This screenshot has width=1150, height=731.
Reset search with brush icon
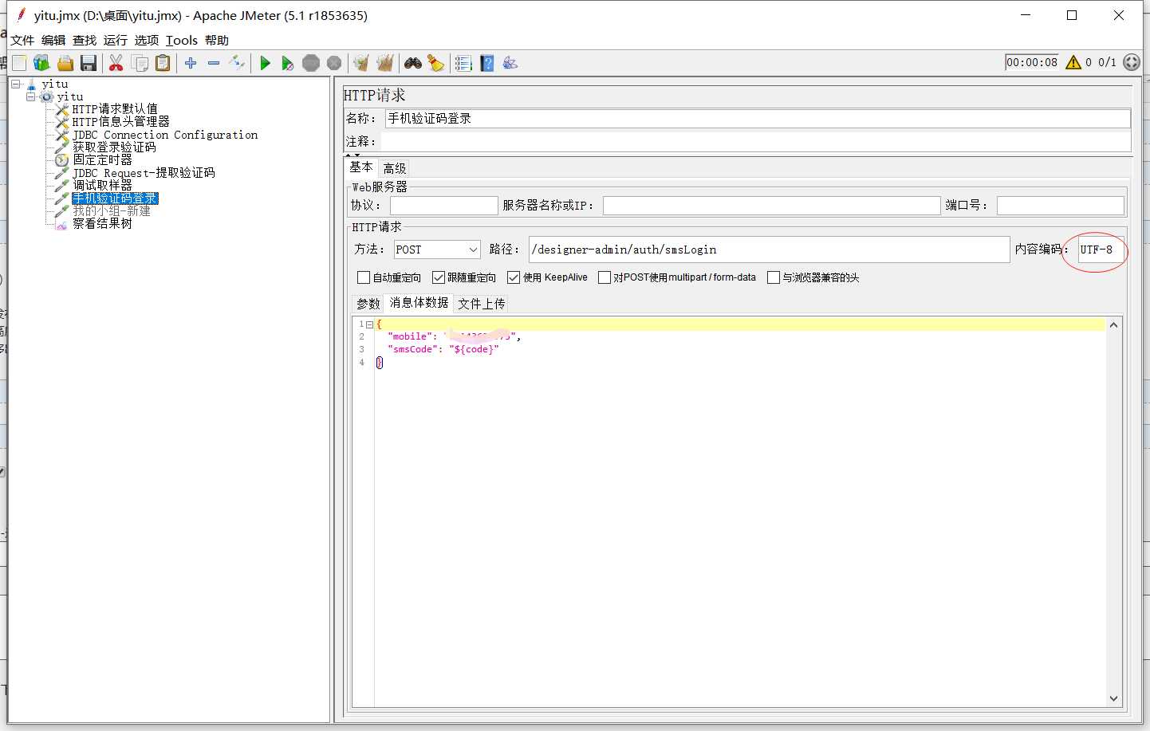(x=435, y=63)
